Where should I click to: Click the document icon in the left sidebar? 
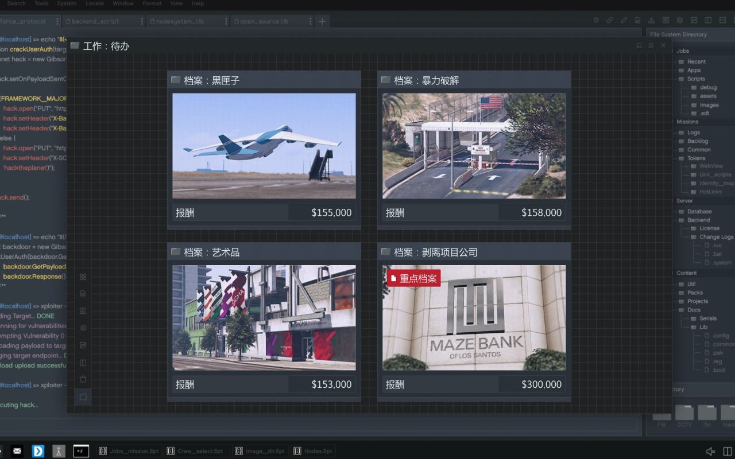pos(83,293)
